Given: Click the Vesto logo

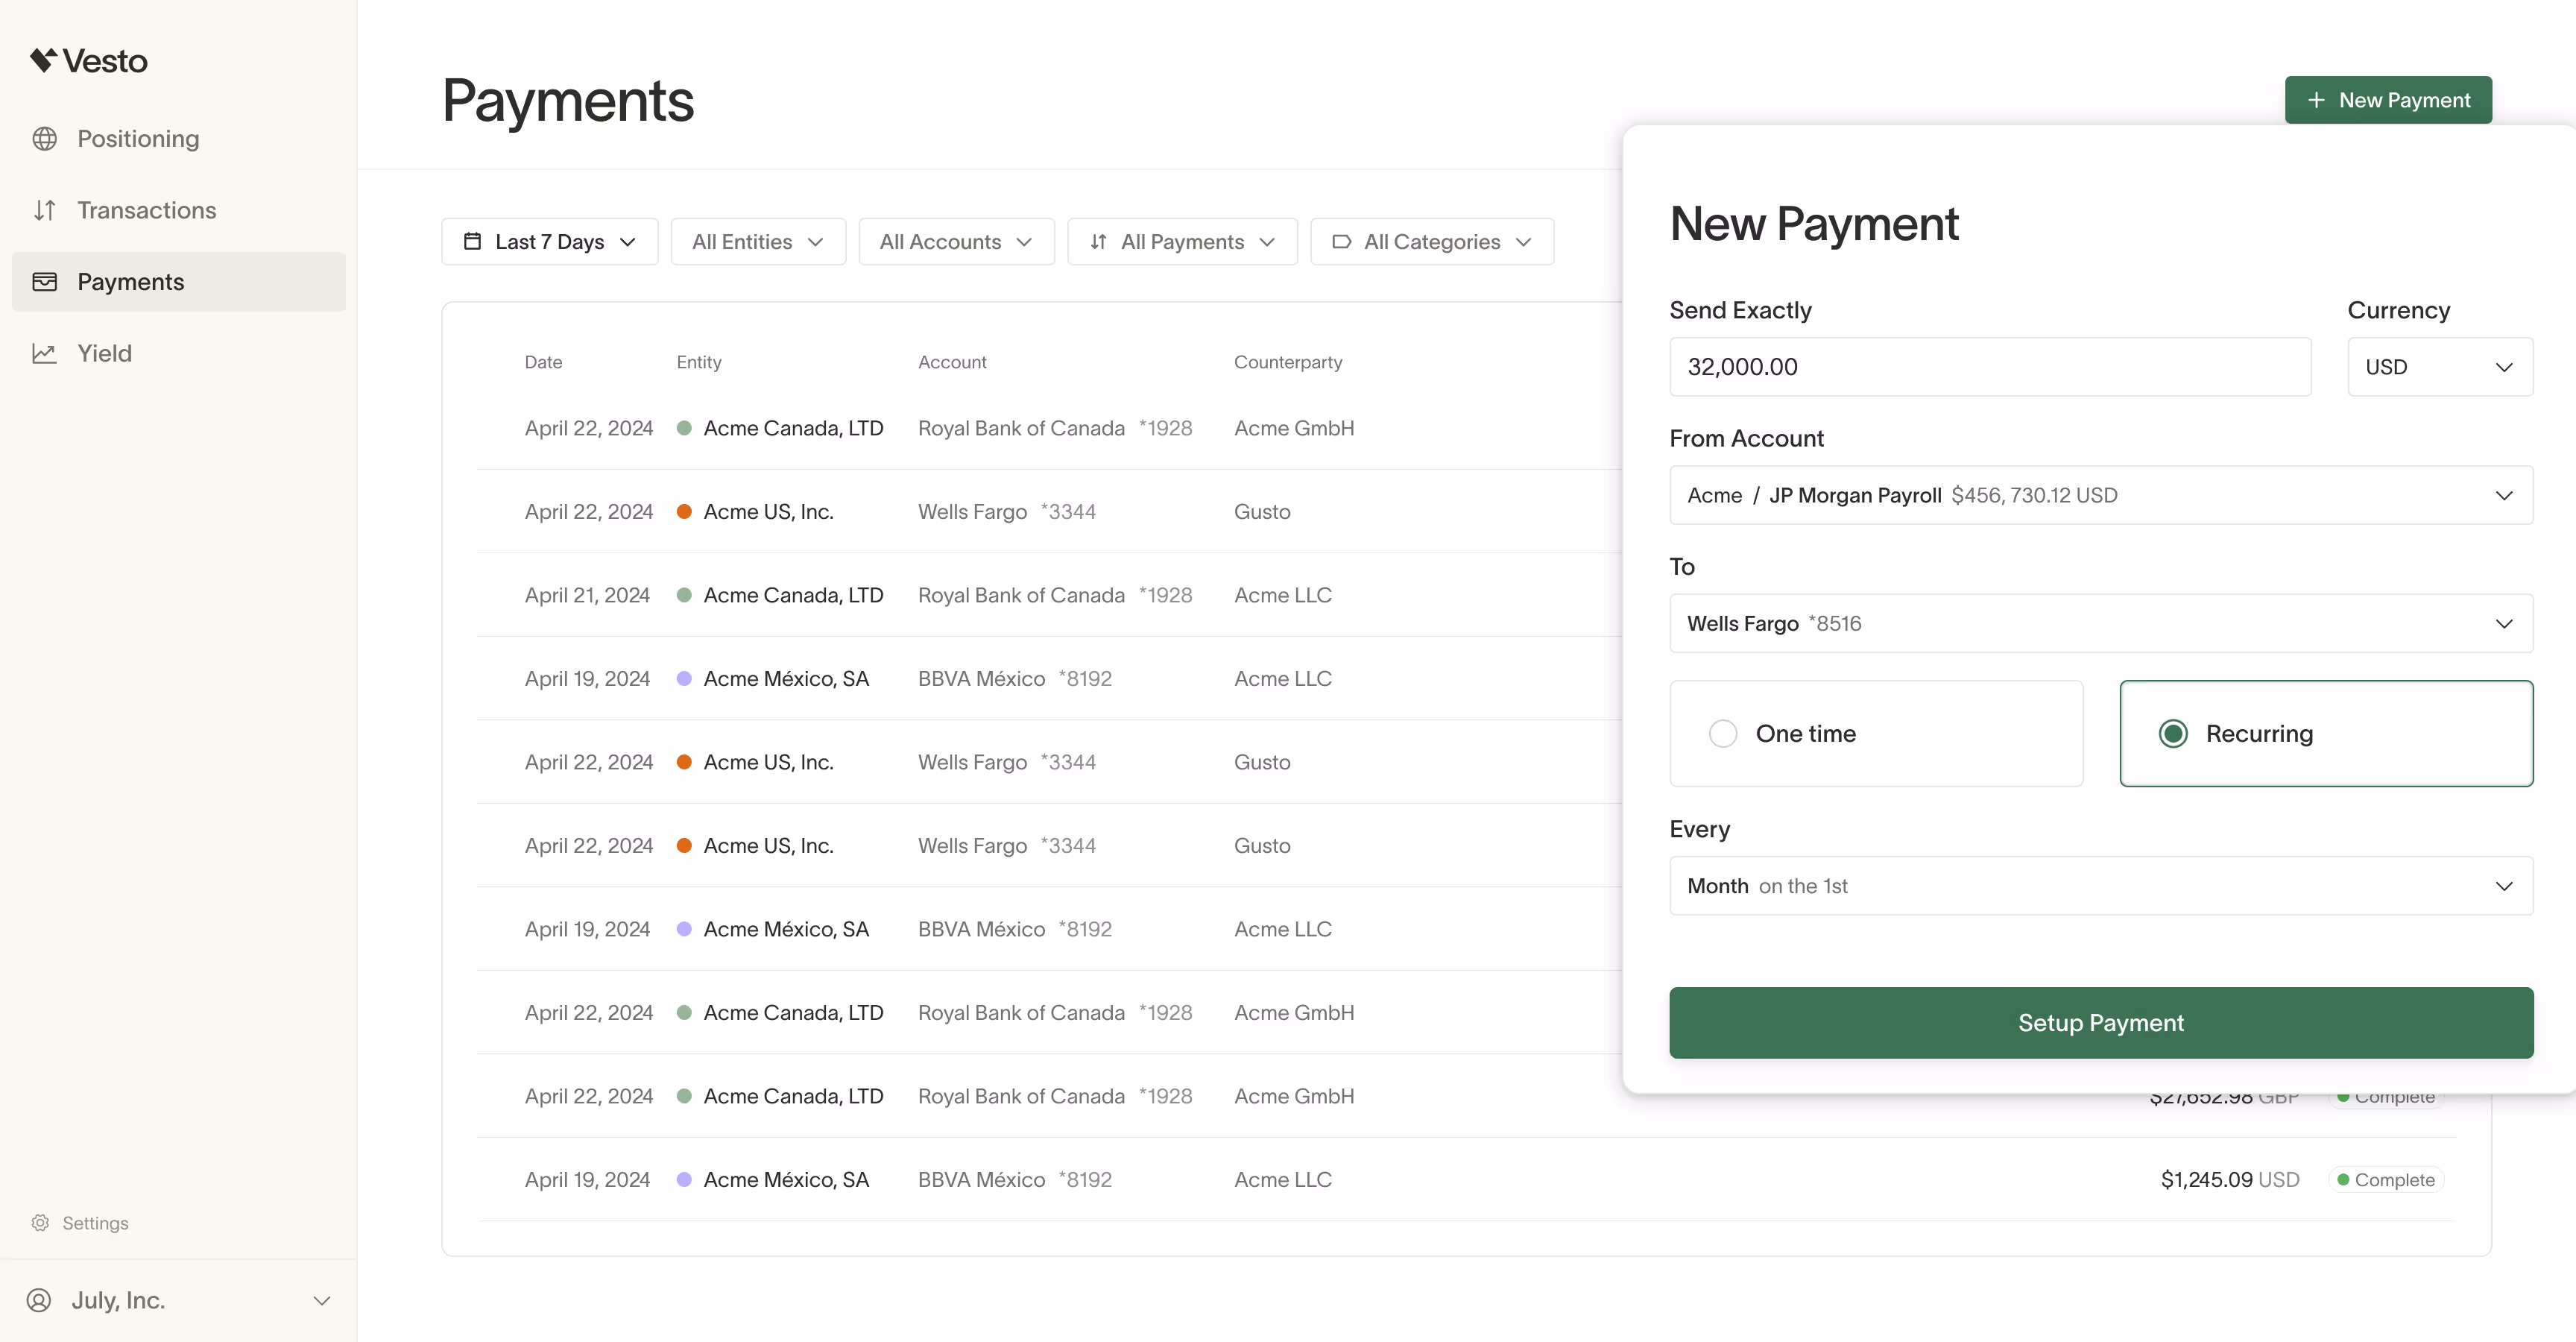Looking at the screenshot, I should 88,61.
